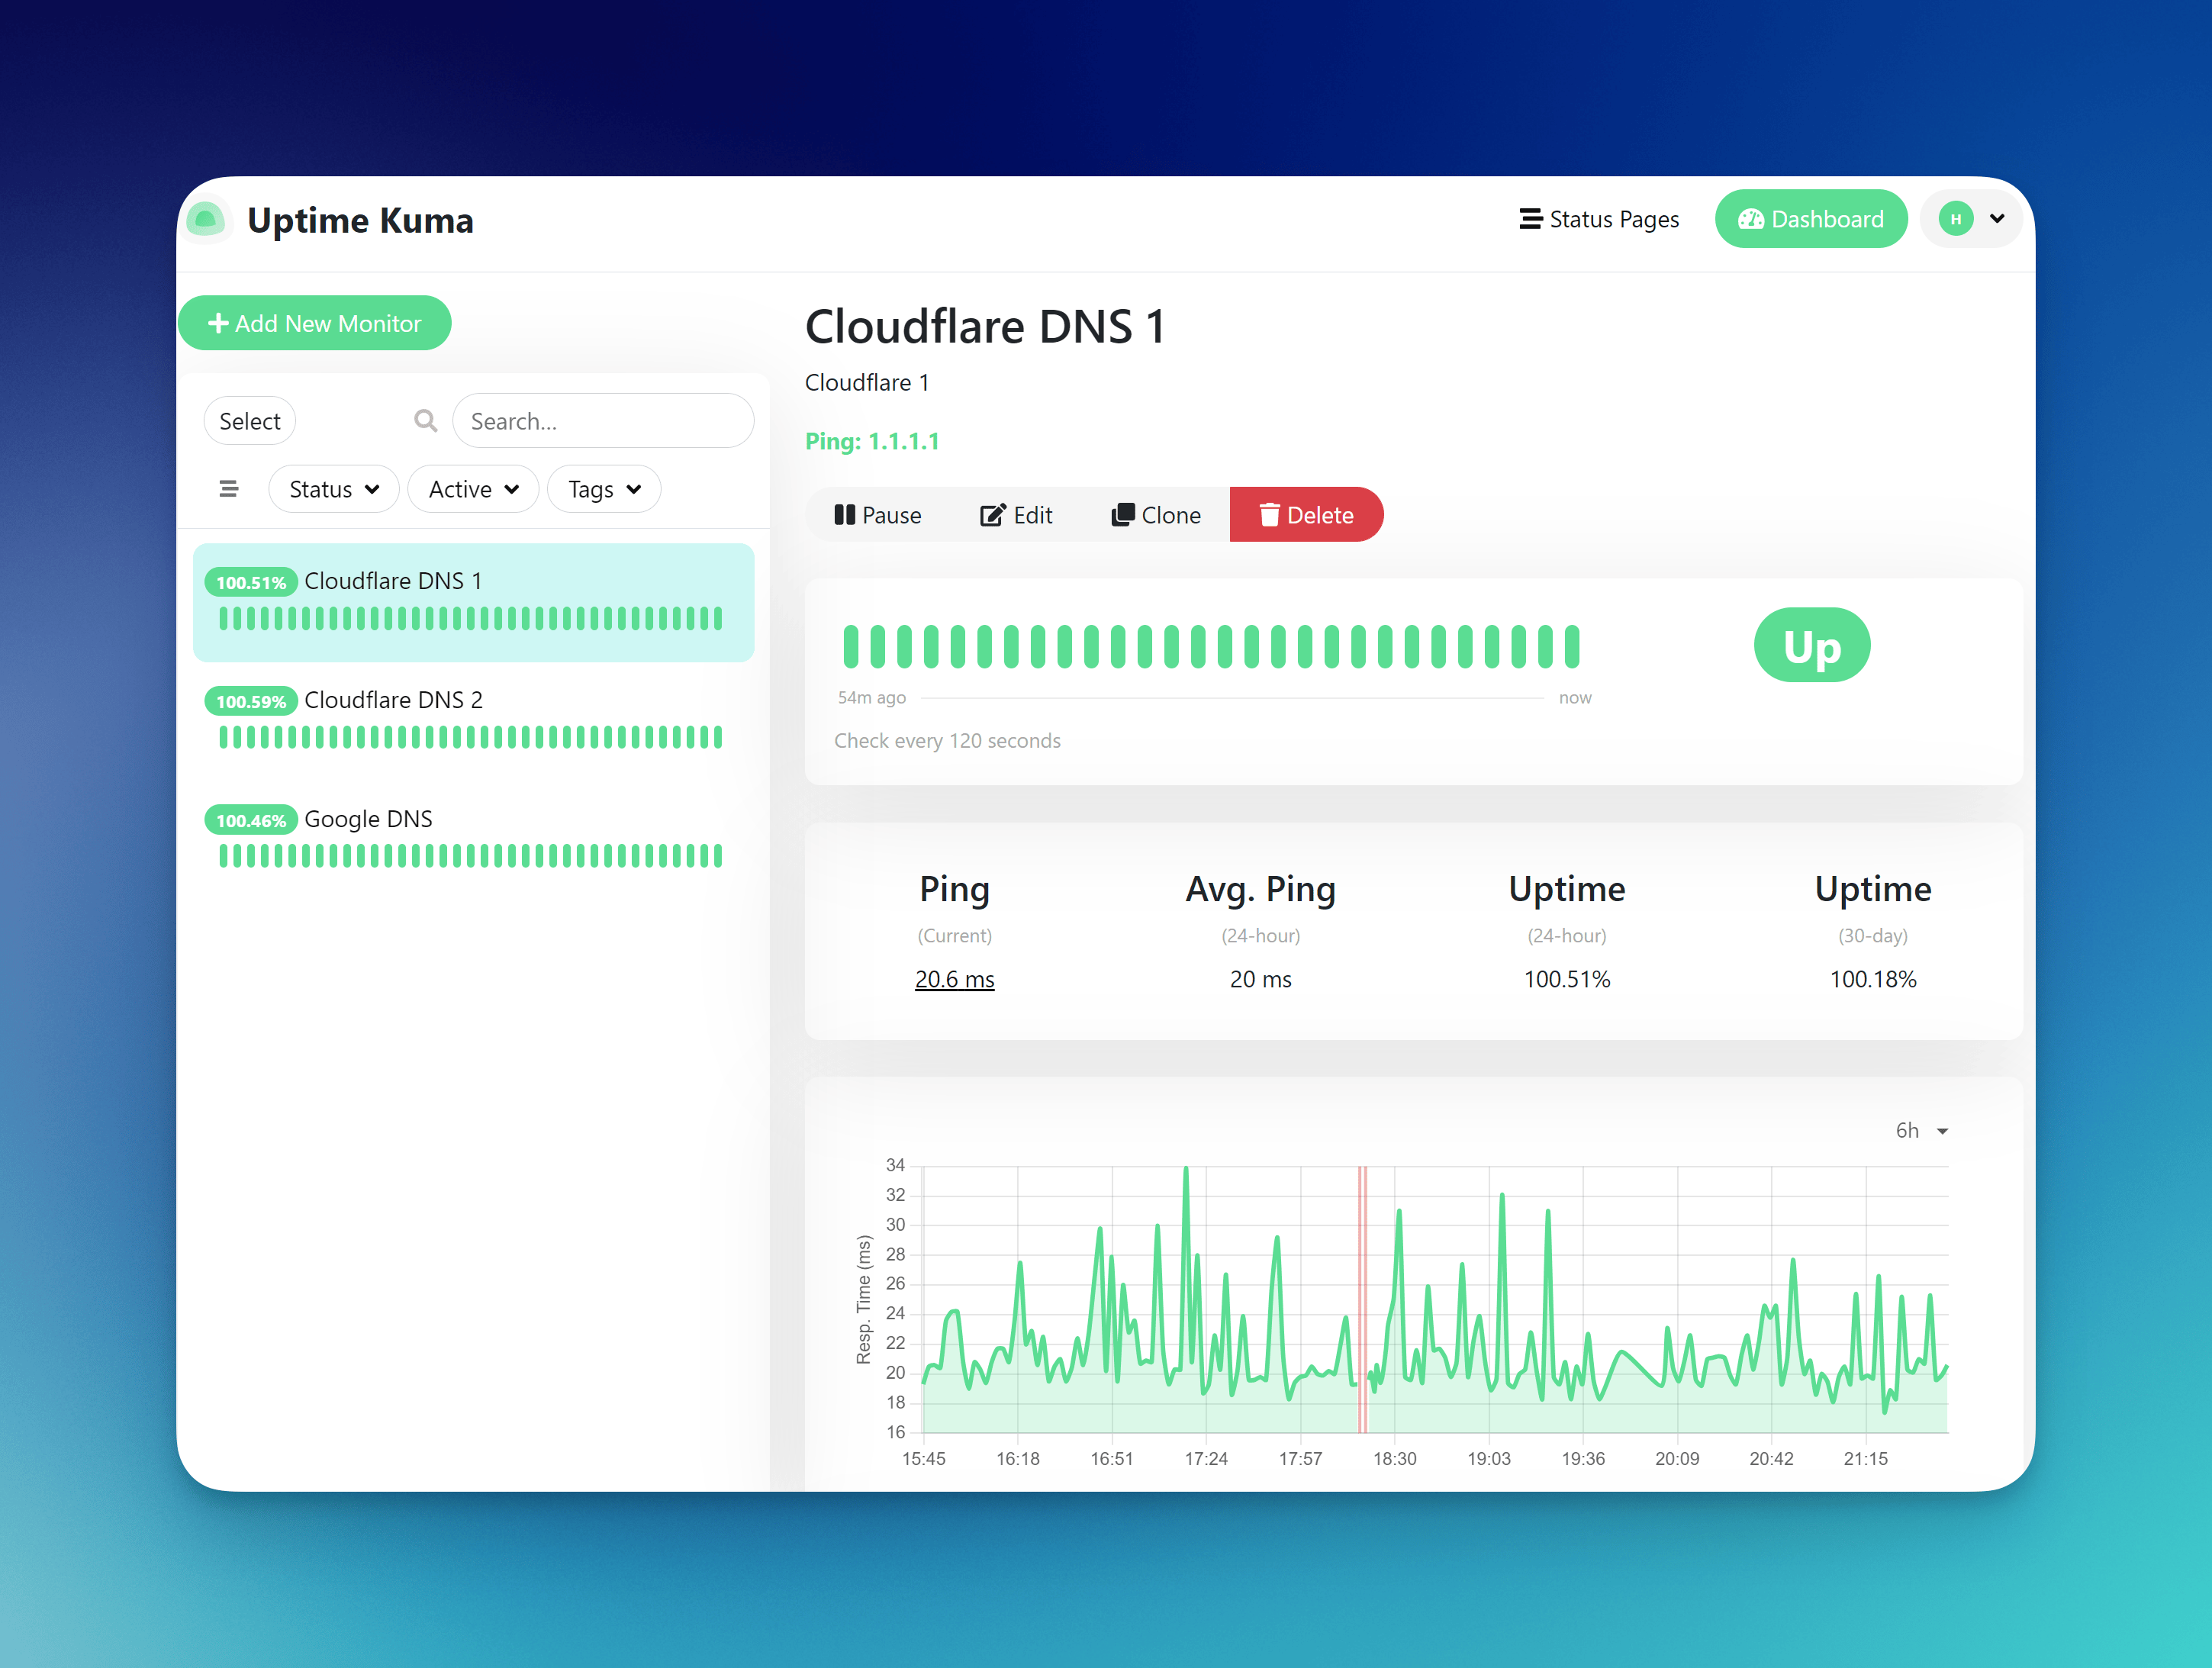Viewport: 2212px width, 1668px height.
Task: Pause the Cloudflare DNS 1 monitor
Action: (878, 515)
